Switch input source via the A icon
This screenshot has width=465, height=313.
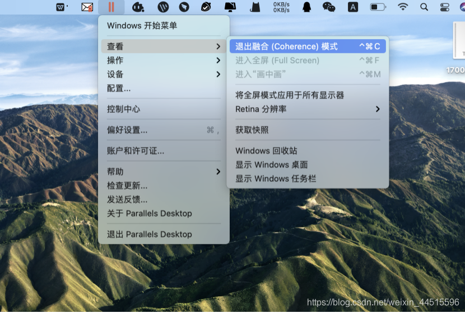coord(353,7)
